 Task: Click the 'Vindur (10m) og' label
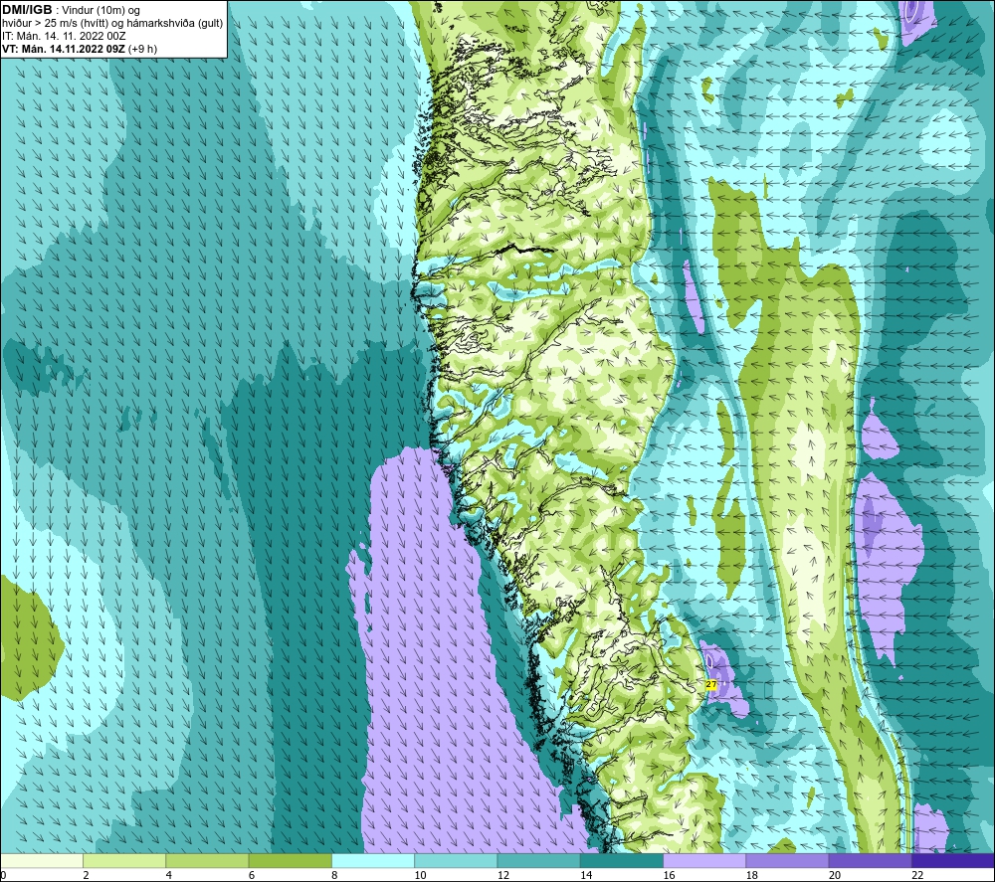tap(101, 11)
